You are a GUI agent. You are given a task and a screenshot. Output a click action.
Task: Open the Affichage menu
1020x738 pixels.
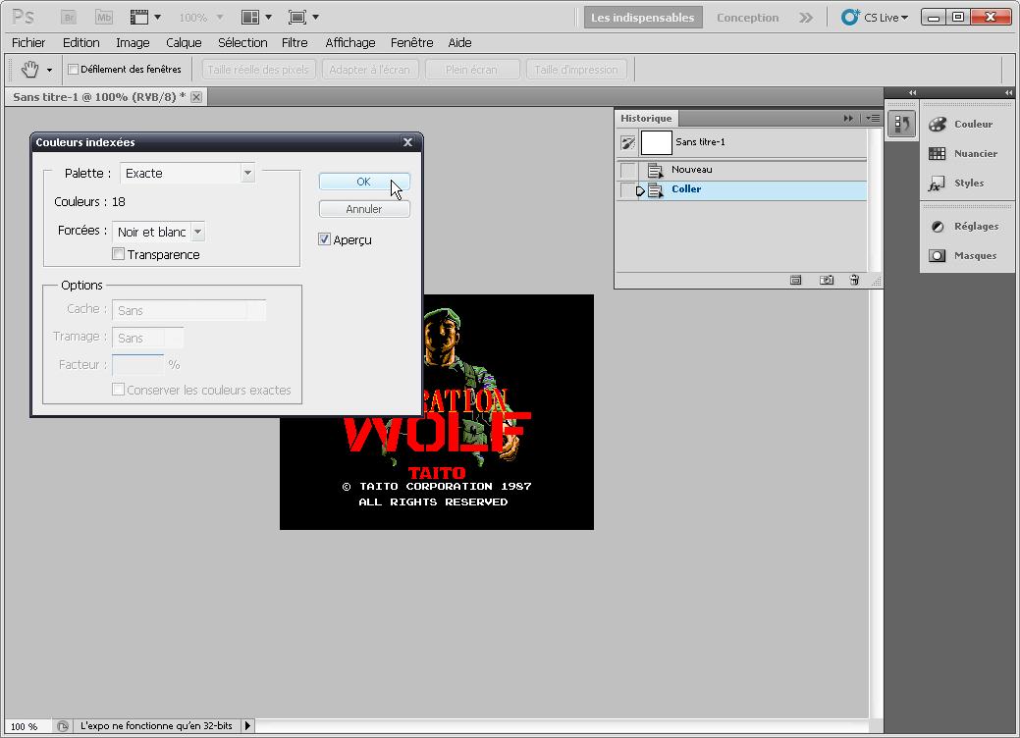pos(349,43)
